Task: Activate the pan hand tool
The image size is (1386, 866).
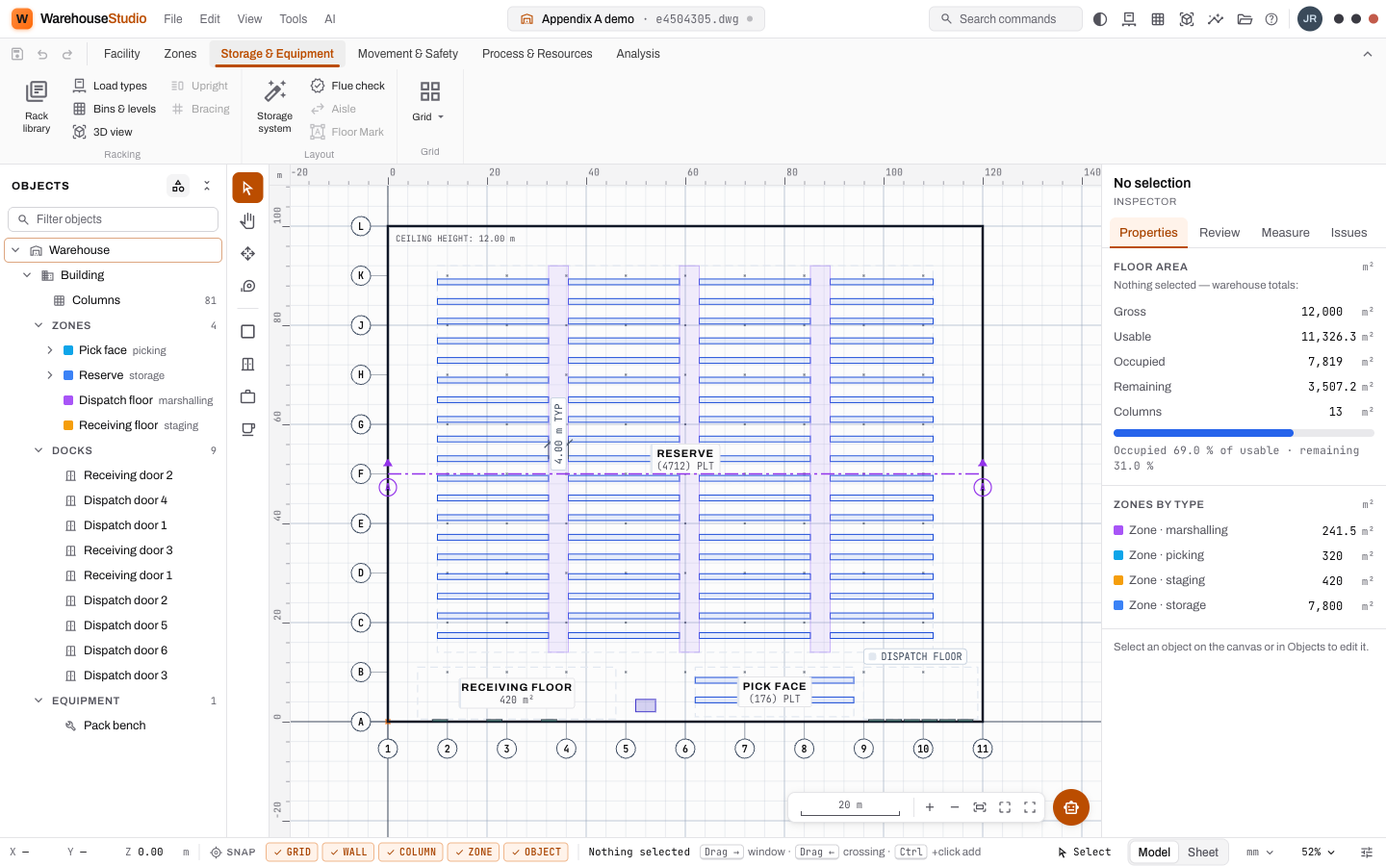Action: (247, 220)
